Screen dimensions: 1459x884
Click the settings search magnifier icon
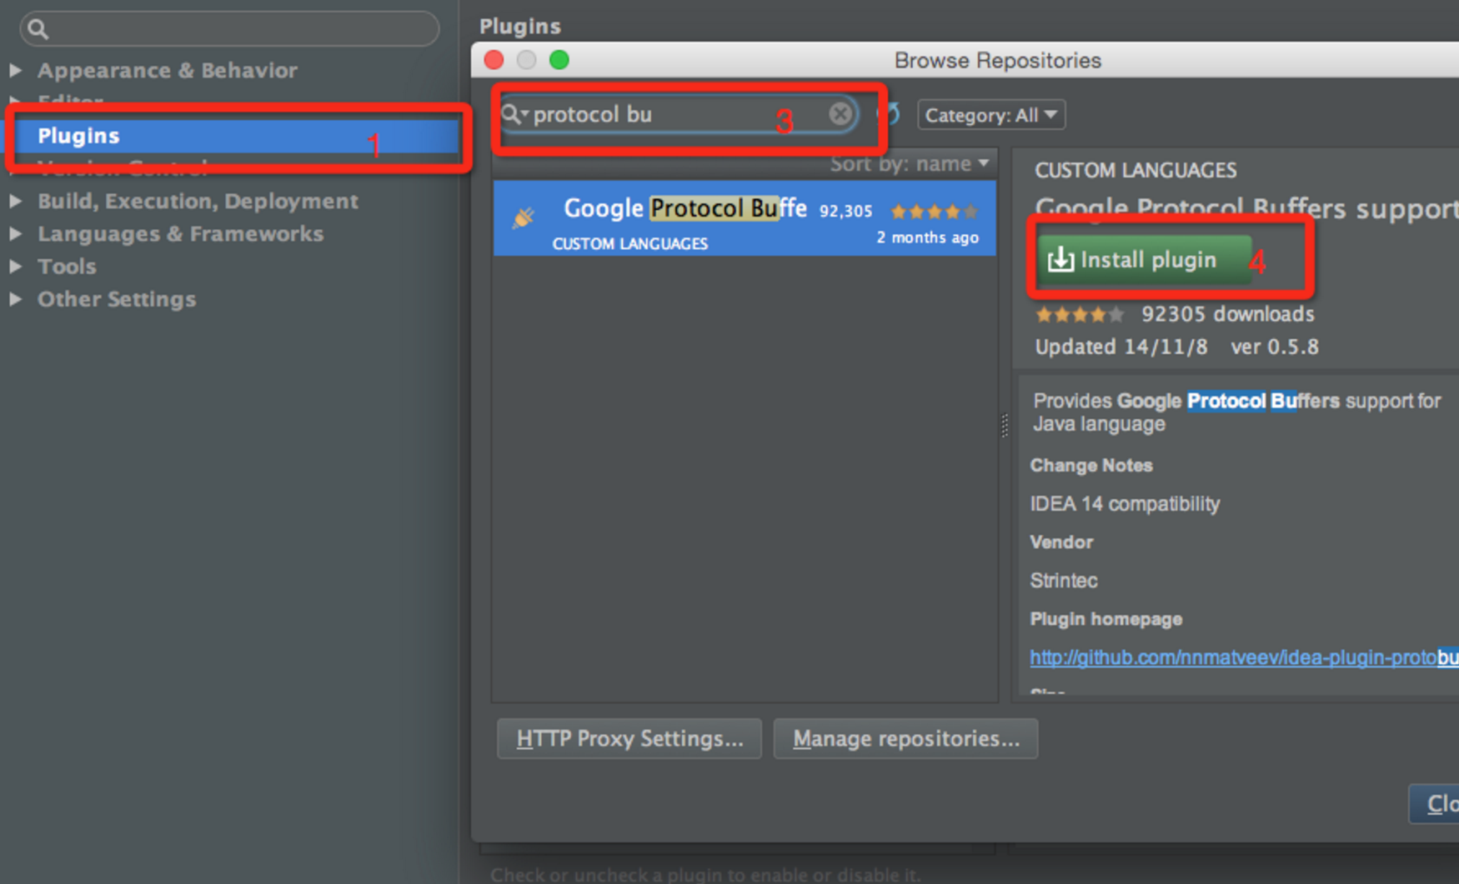[38, 29]
